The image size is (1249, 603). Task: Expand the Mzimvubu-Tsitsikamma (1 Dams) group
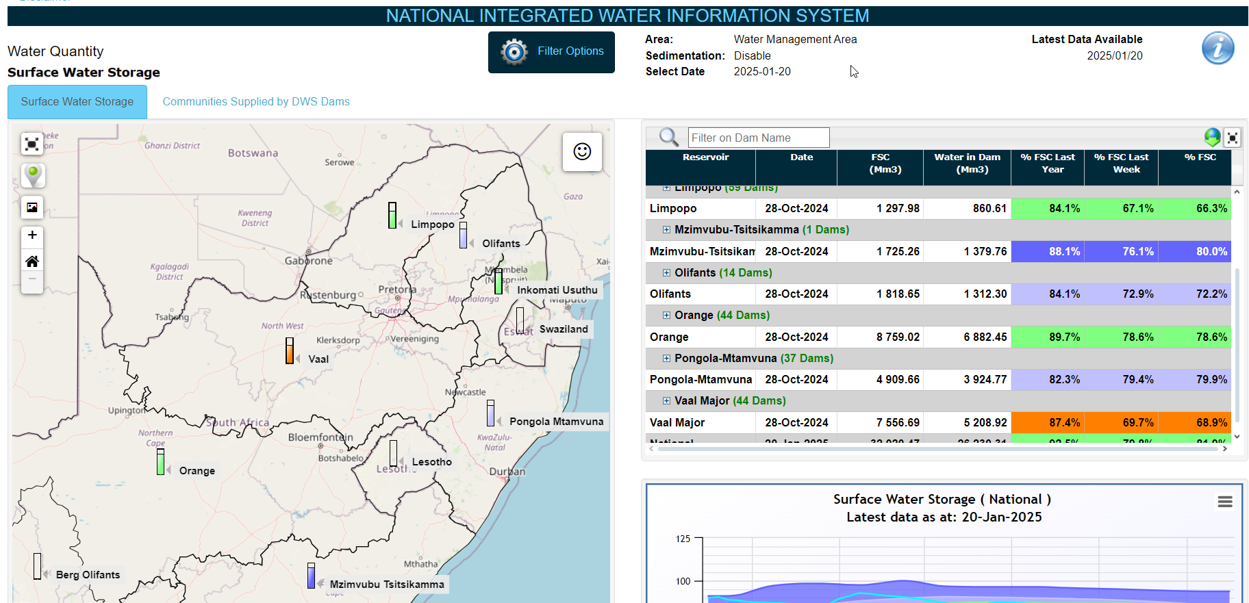pos(666,230)
